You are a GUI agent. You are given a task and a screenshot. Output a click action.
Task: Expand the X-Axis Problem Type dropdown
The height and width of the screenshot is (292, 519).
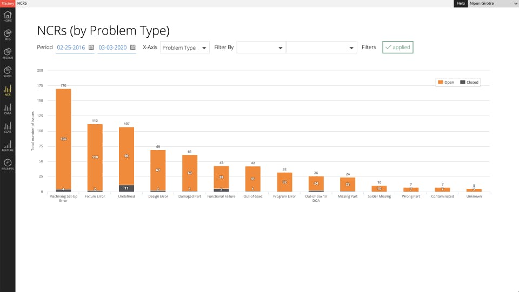(185, 47)
